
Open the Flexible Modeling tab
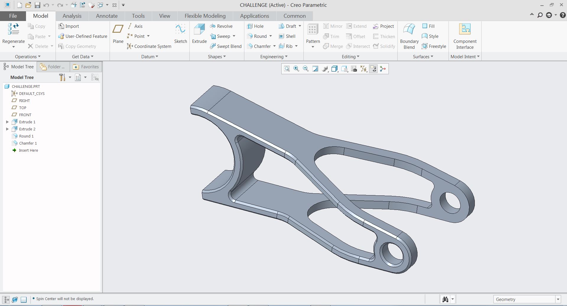coord(205,16)
